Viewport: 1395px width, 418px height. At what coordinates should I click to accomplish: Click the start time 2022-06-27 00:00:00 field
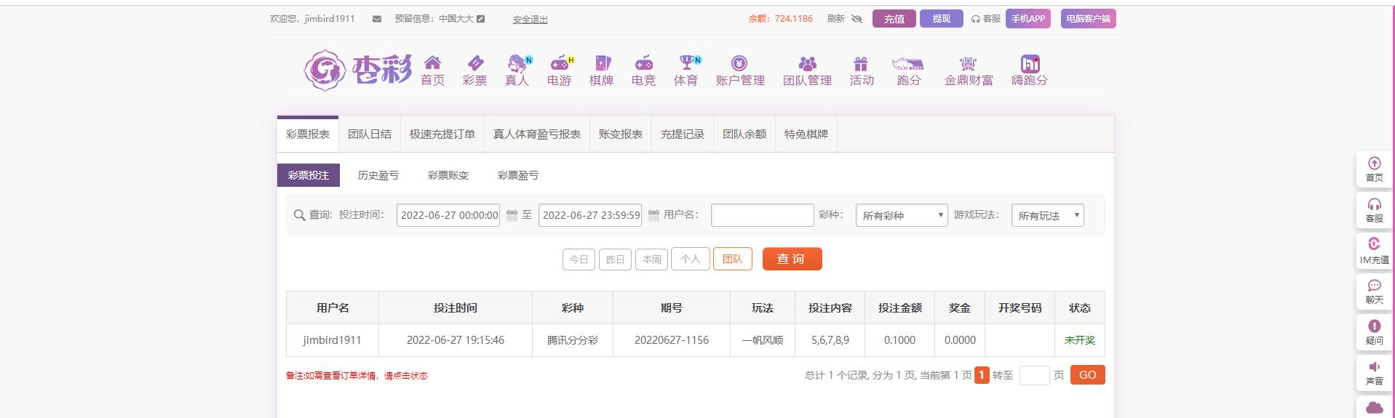tap(448, 215)
